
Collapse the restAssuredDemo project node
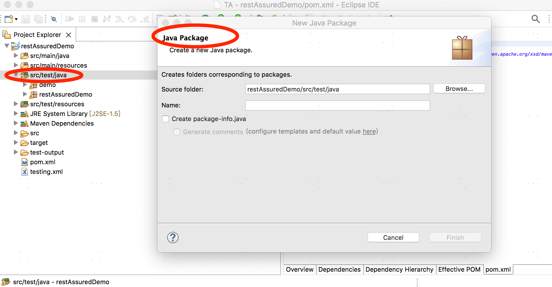tap(7, 46)
